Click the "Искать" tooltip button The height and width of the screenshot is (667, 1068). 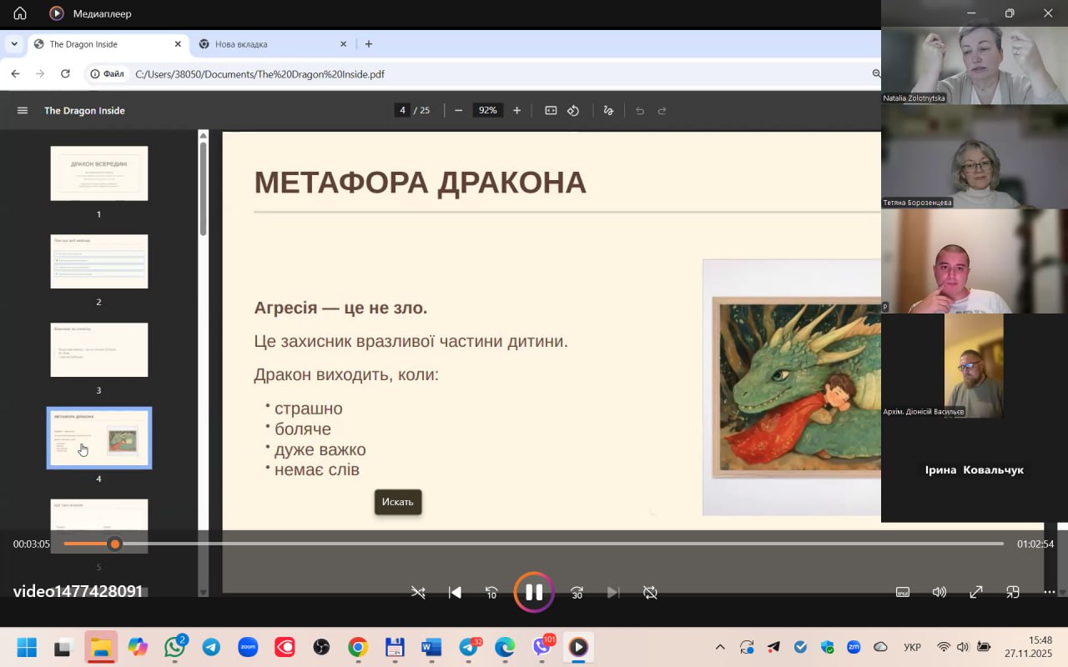point(398,502)
